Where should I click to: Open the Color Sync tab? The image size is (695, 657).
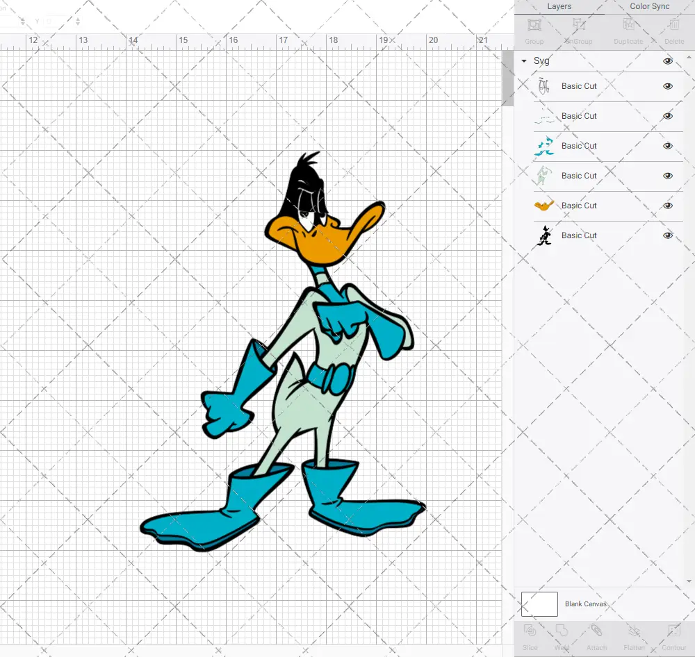[x=649, y=7]
